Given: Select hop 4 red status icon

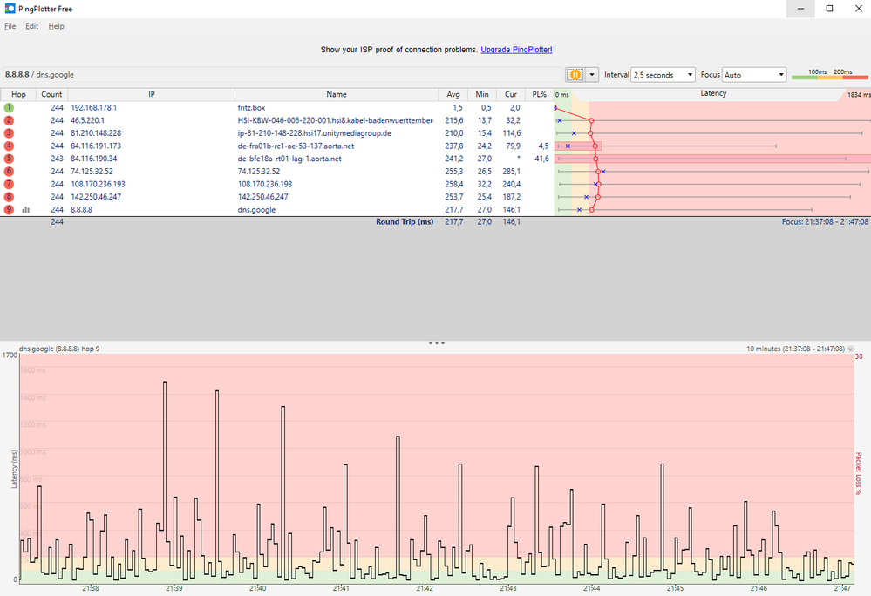Looking at the screenshot, I should pyautogui.click(x=9, y=146).
